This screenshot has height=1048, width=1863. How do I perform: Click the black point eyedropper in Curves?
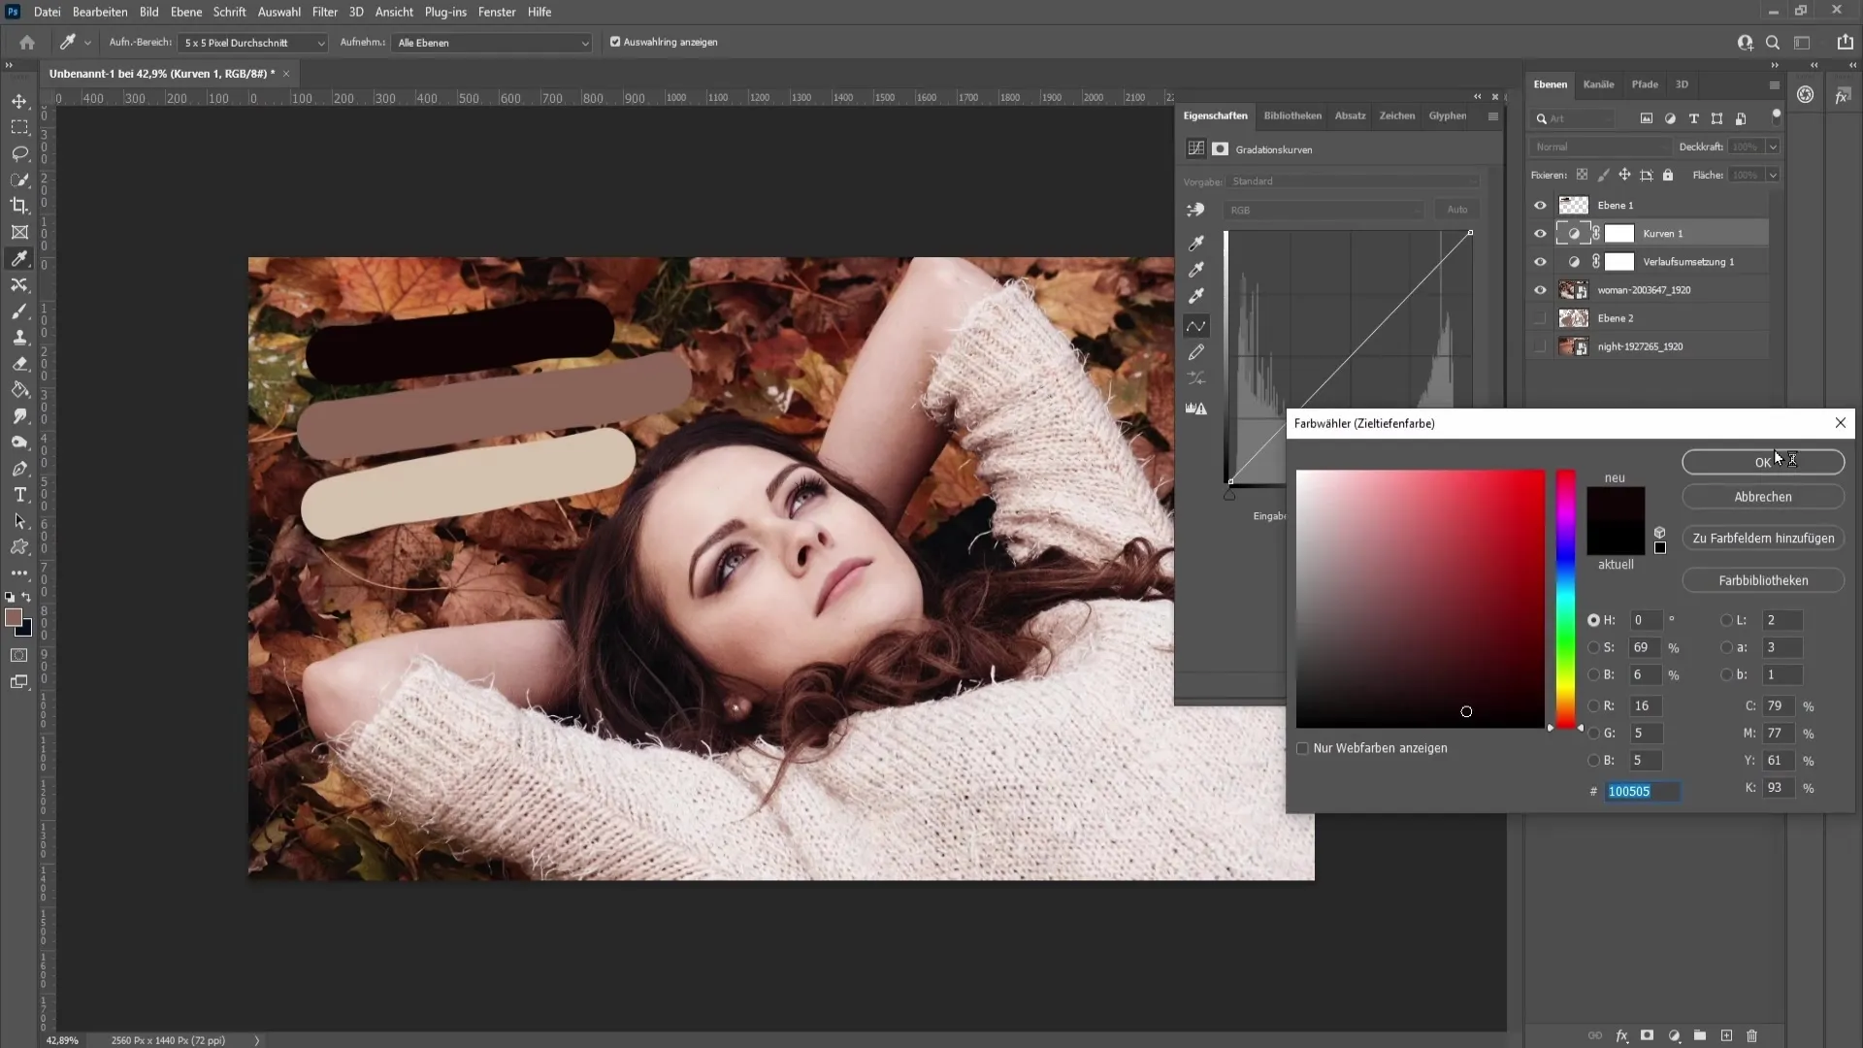(1196, 243)
